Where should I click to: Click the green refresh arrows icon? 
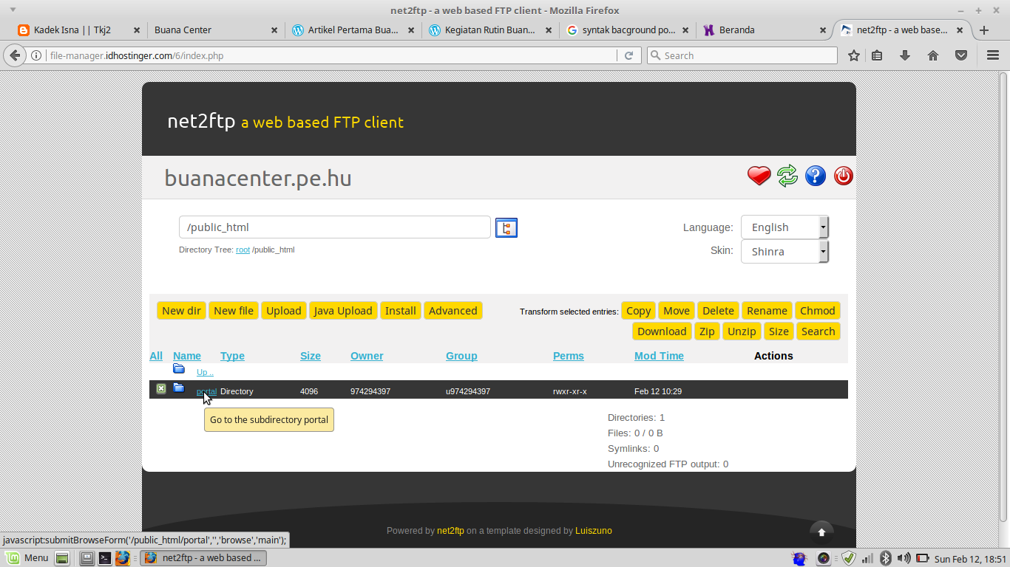point(787,176)
